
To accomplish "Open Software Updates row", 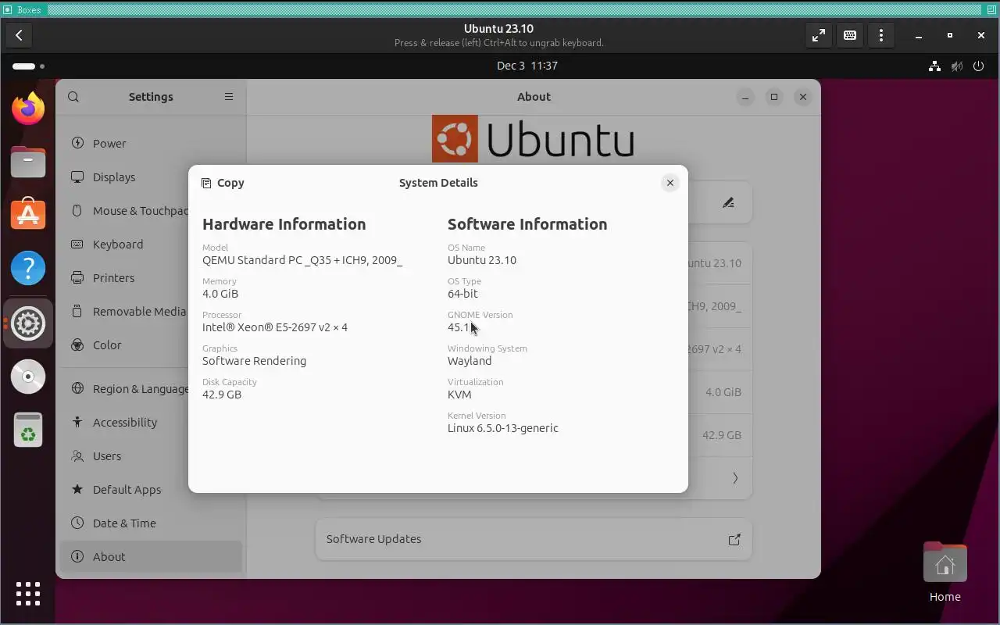I will click(x=534, y=539).
